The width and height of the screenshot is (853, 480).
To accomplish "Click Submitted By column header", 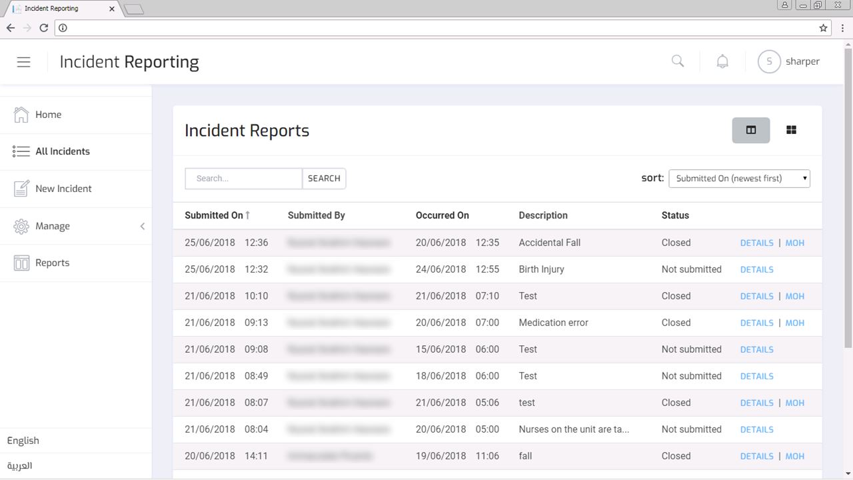I will point(317,215).
